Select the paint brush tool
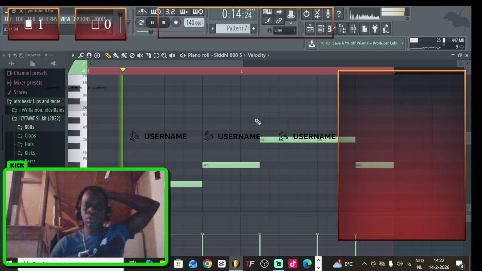482x271 pixels. [116, 55]
